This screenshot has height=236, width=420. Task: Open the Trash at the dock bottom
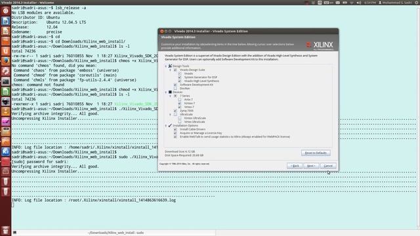pyautogui.click(x=6, y=230)
